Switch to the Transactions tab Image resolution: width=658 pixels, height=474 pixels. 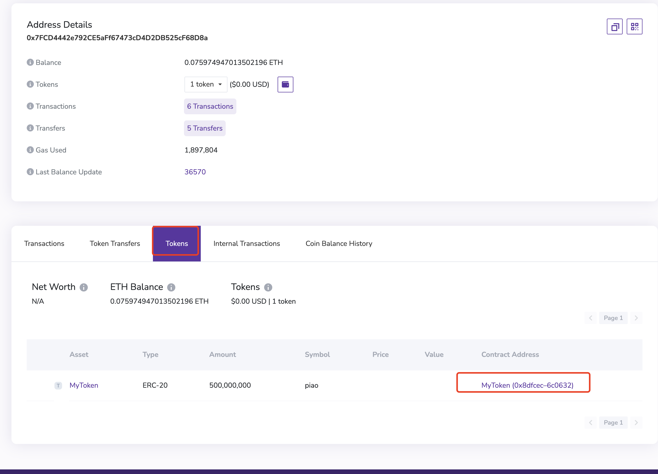pyautogui.click(x=44, y=244)
